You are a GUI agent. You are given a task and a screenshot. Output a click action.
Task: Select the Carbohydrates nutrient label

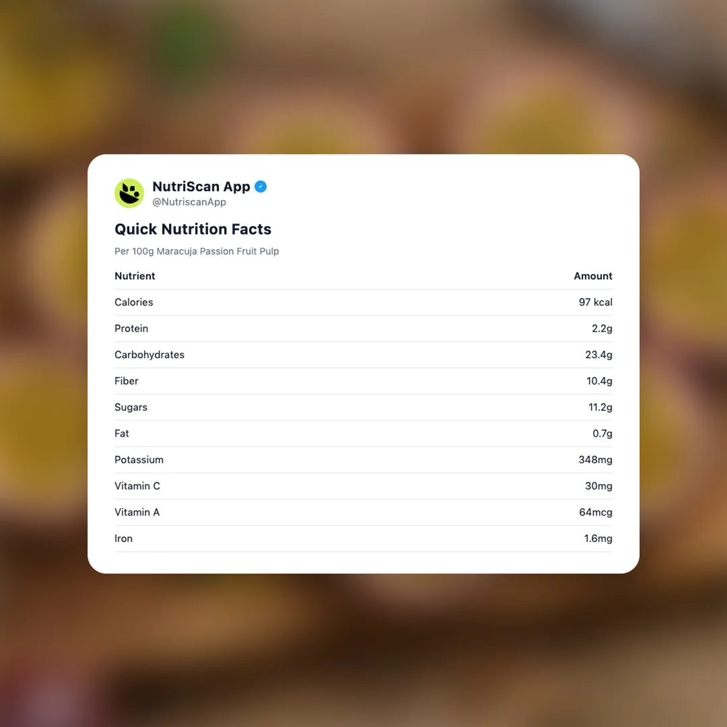click(x=149, y=355)
